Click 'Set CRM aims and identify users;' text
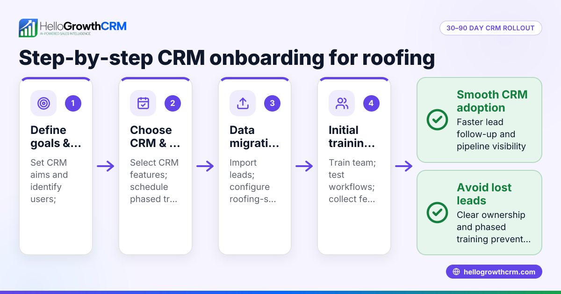Image resolution: width=561 pixels, height=294 pixels. tap(49, 181)
